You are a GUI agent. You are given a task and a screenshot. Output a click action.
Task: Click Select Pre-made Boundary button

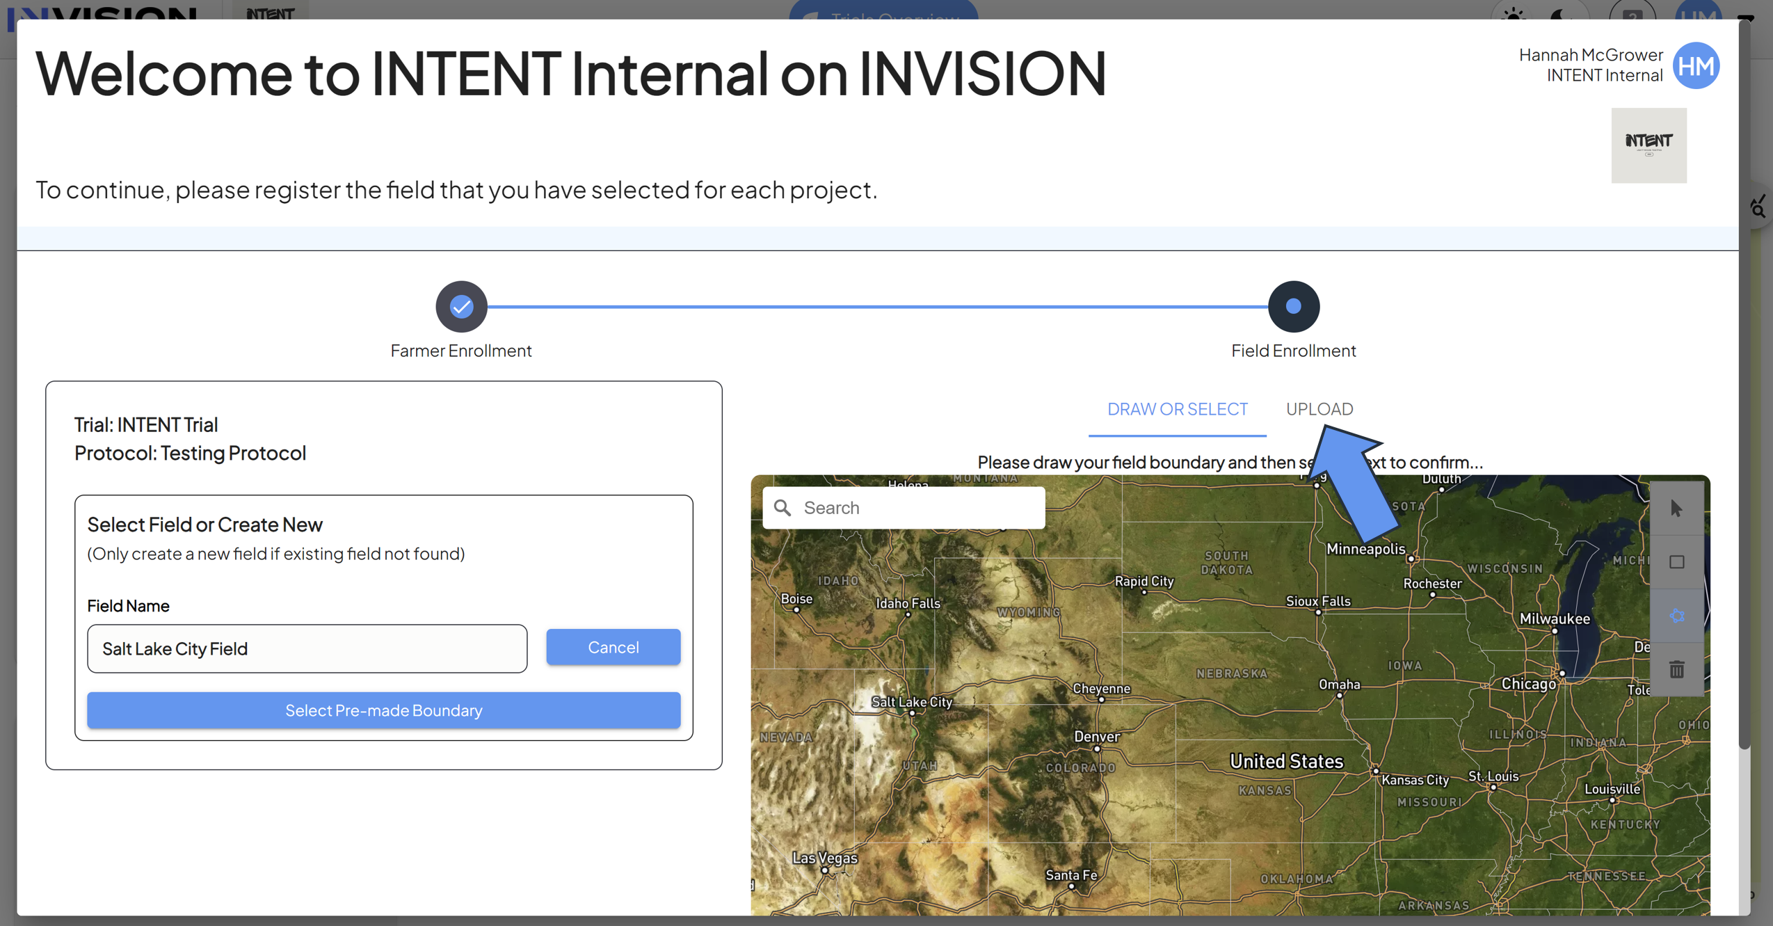[383, 710]
